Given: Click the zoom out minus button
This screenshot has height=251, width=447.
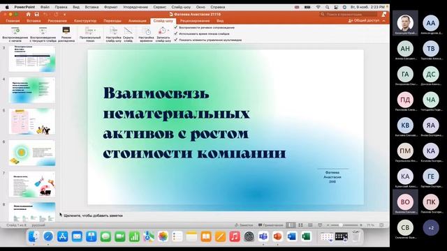Looking at the screenshot, I should point(328,225).
